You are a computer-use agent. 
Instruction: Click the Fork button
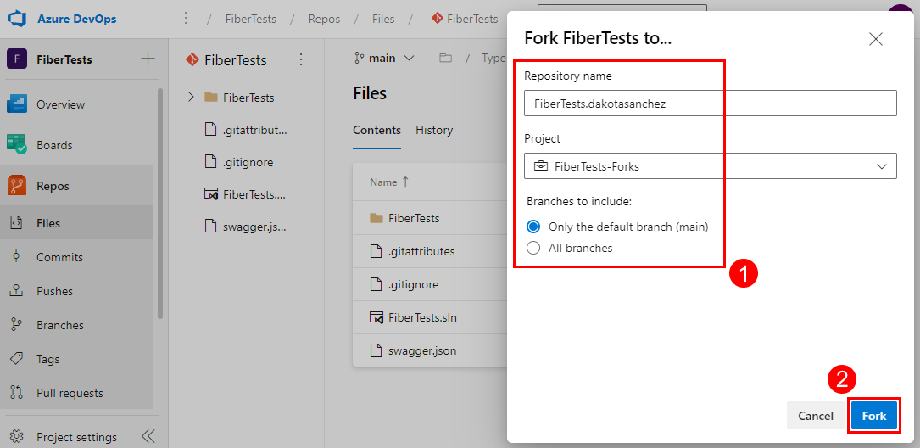(x=873, y=416)
